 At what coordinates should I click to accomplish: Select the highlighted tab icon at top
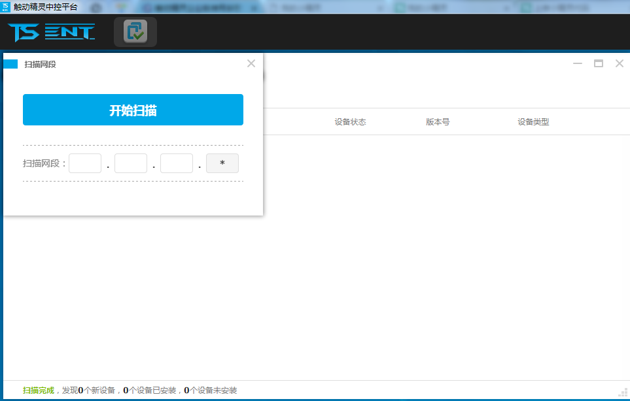coord(135,31)
